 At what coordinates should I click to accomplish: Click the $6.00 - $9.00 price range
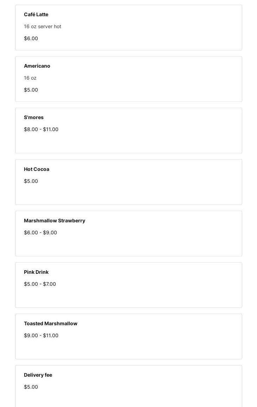(40, 233)
